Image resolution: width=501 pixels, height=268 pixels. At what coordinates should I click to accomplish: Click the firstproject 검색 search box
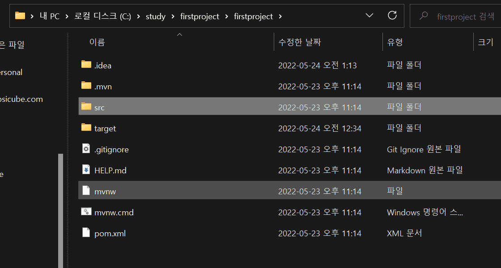(455, 16)
